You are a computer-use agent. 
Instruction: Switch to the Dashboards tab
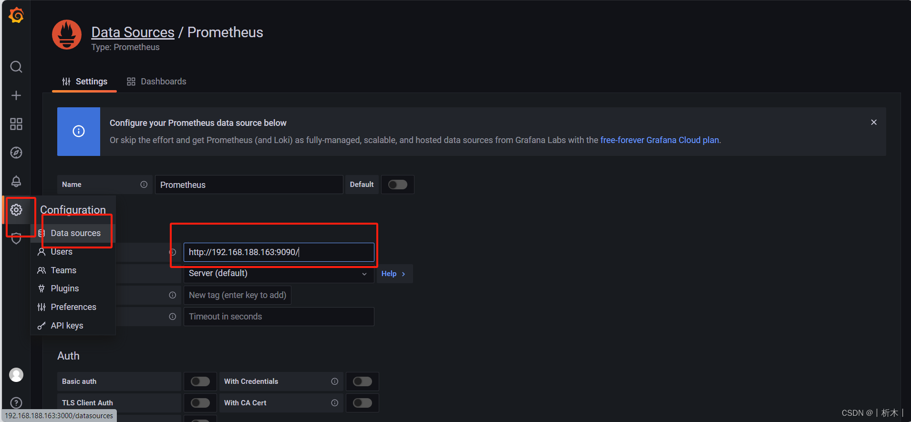[156, 82]
